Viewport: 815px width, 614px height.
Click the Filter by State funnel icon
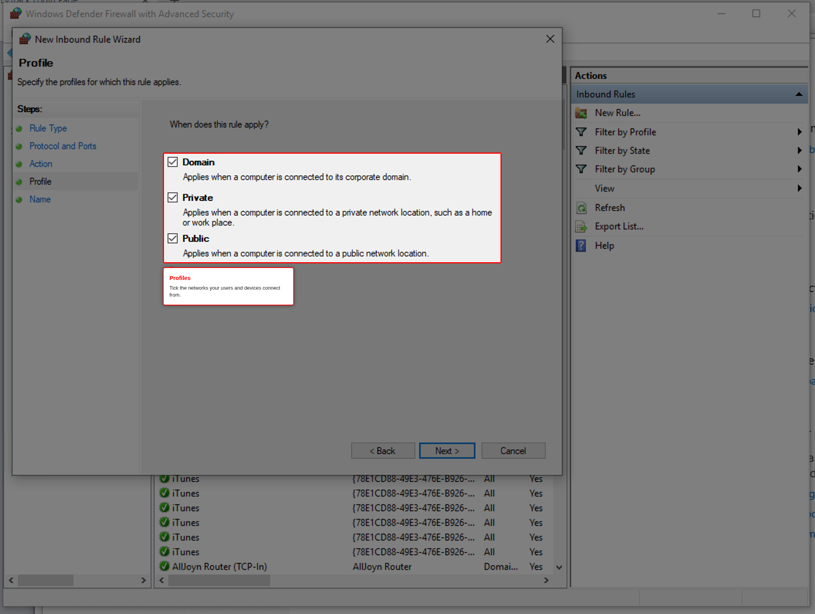581,151
